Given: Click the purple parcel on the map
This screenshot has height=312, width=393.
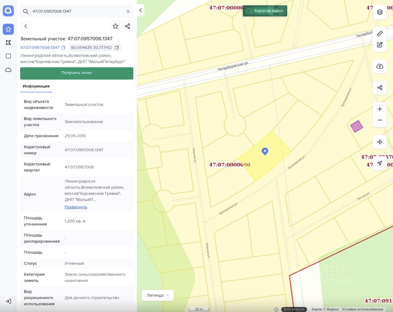Looking at the screenshot, I should coord(356,126).
